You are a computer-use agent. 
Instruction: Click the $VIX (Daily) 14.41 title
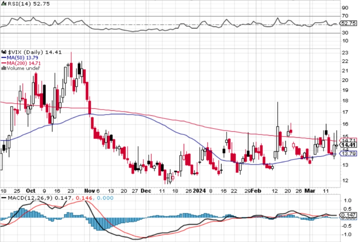coord(35,52)
